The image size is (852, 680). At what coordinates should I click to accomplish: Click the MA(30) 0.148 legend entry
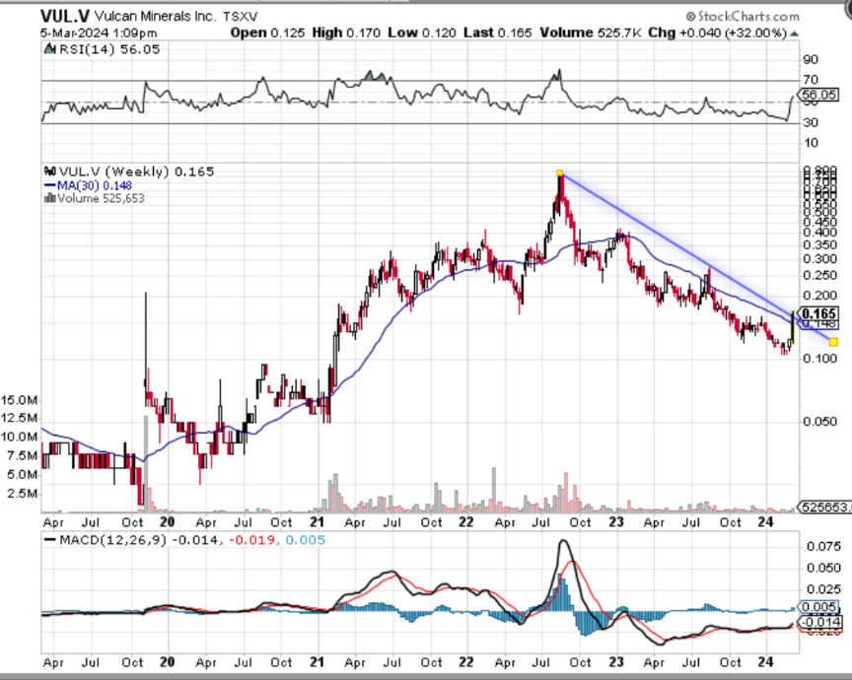(x=88, y=185)
